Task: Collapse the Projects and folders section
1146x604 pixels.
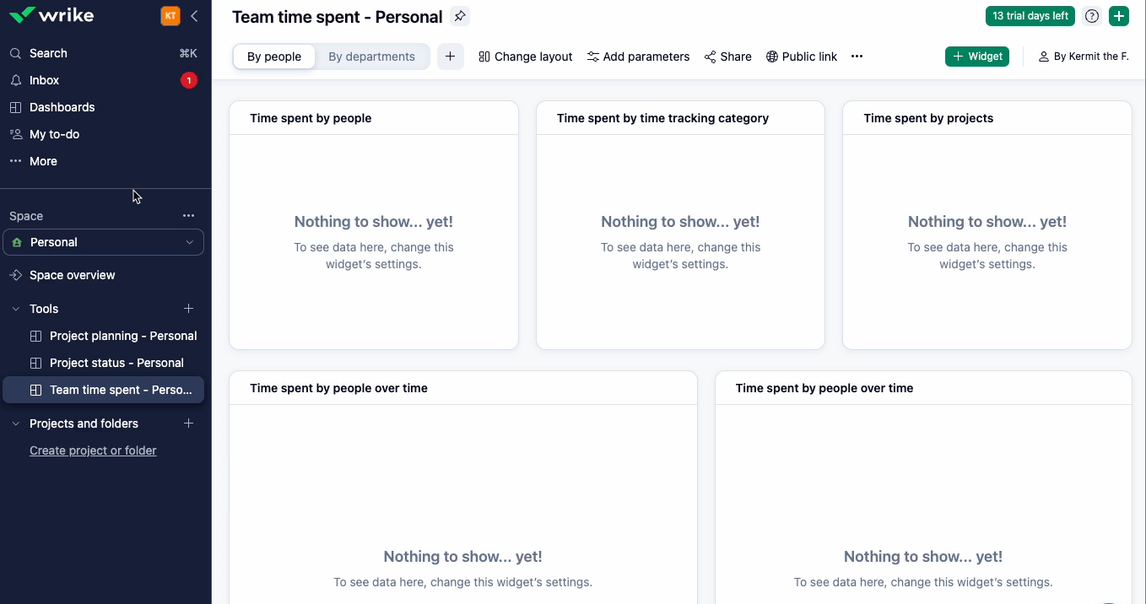Action: tap(15, 423)
